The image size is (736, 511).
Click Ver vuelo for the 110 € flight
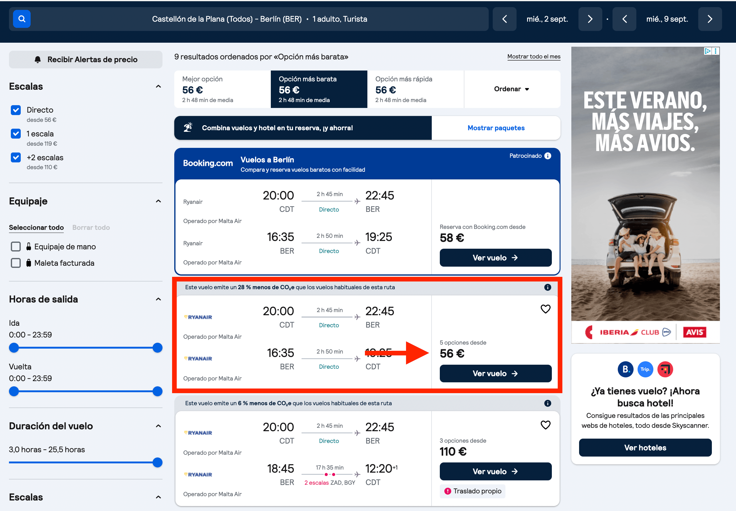point(496,471)
